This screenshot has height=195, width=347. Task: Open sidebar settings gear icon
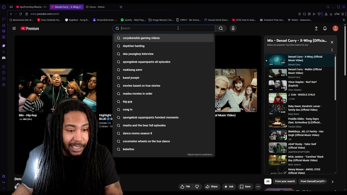(x=4, y=84)
